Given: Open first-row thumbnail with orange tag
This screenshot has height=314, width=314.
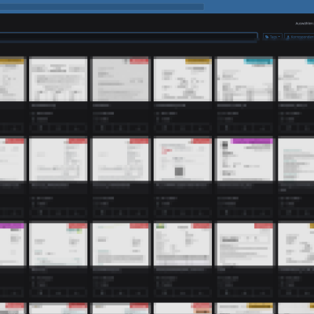Looking at the screenshot, I should (x=183, y=79).
